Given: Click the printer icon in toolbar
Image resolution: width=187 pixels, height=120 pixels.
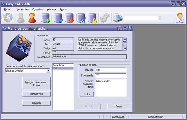Looking at the screenshot, I should pyautogui.click(x=118, y=18).
